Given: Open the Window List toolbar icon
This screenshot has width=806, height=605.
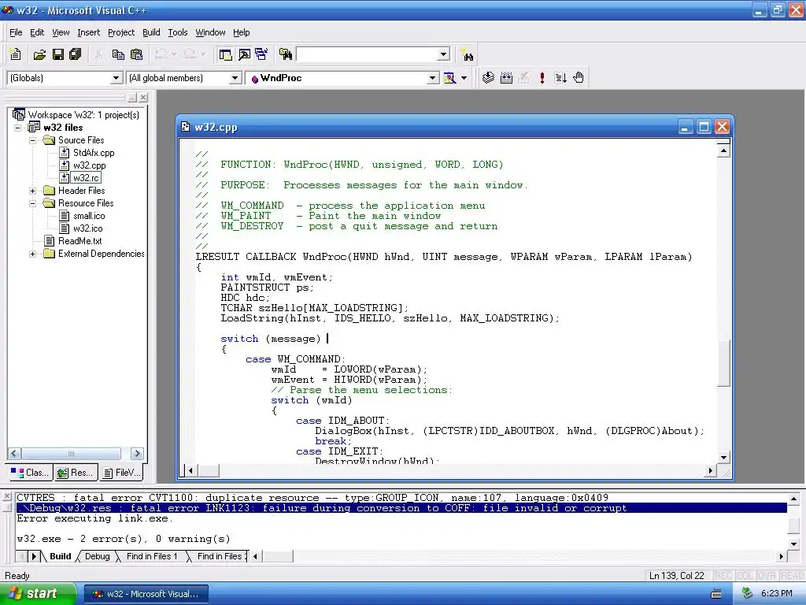Looking at the screenshot, I should pyautogui.click(x=261, y=54).
